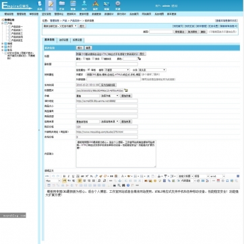Select 产品栏目二 in the tree
This screenshot has height=244, width=244.
[x=17, y=30]
